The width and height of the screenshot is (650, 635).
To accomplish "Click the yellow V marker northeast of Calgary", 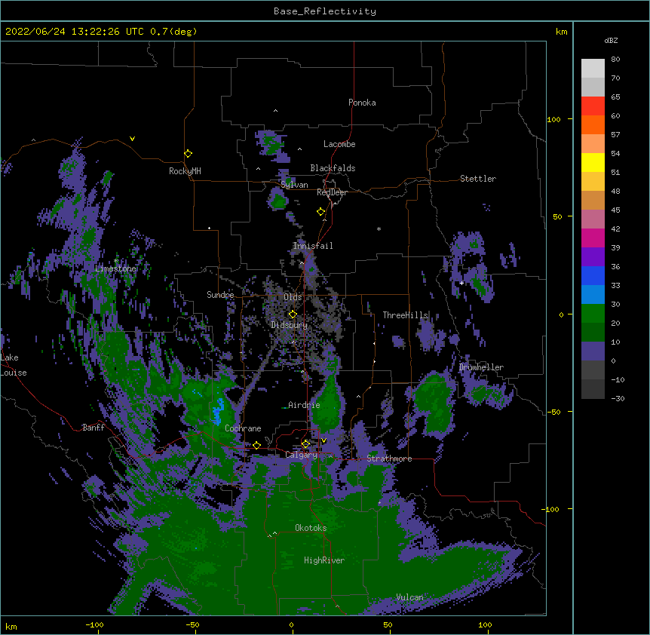I will click(x=323, y=440).
